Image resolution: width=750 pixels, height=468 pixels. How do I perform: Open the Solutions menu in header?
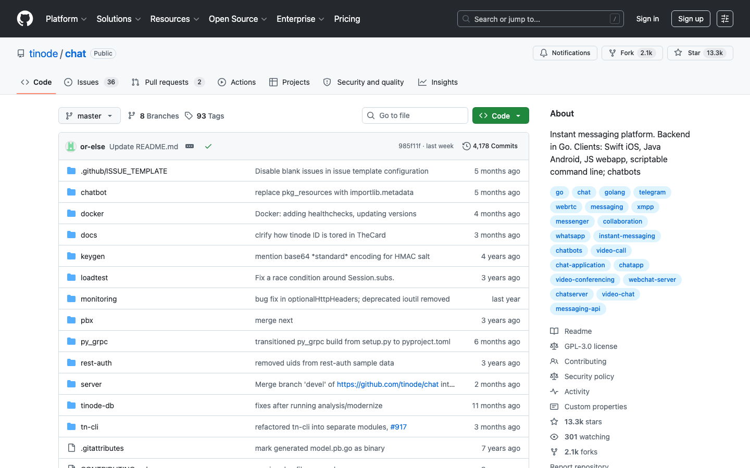tap(118, 19)
